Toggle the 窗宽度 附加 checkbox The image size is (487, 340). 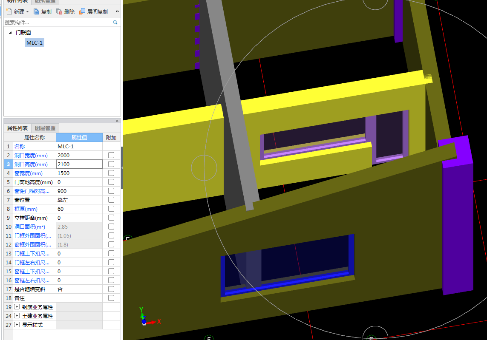point(111,173)
